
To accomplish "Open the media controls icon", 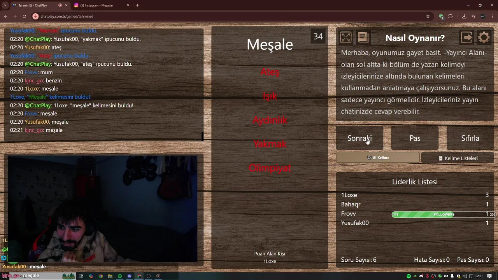I will (473, 16).
